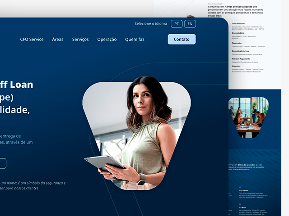Open the CFO Service menu item
The image size is (289, 216).
click(32, 40)
